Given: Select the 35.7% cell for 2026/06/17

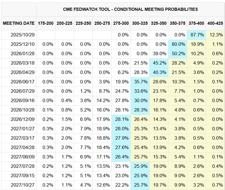Looking at the screenshot, I should click(140, 82).
